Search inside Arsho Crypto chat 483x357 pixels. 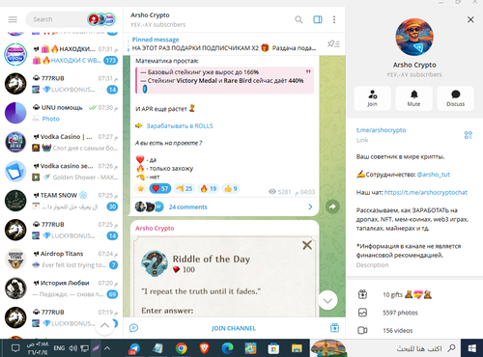pos(298,19)
